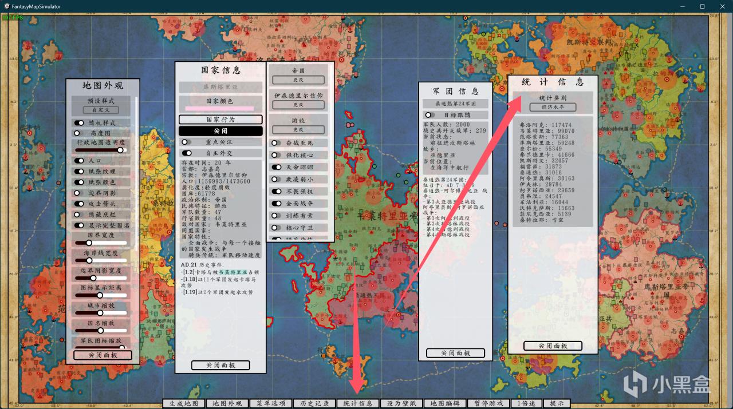733x409 pixels.
Task: Adjust the 海岸线宽度 slider
Action: pos(101,260)
